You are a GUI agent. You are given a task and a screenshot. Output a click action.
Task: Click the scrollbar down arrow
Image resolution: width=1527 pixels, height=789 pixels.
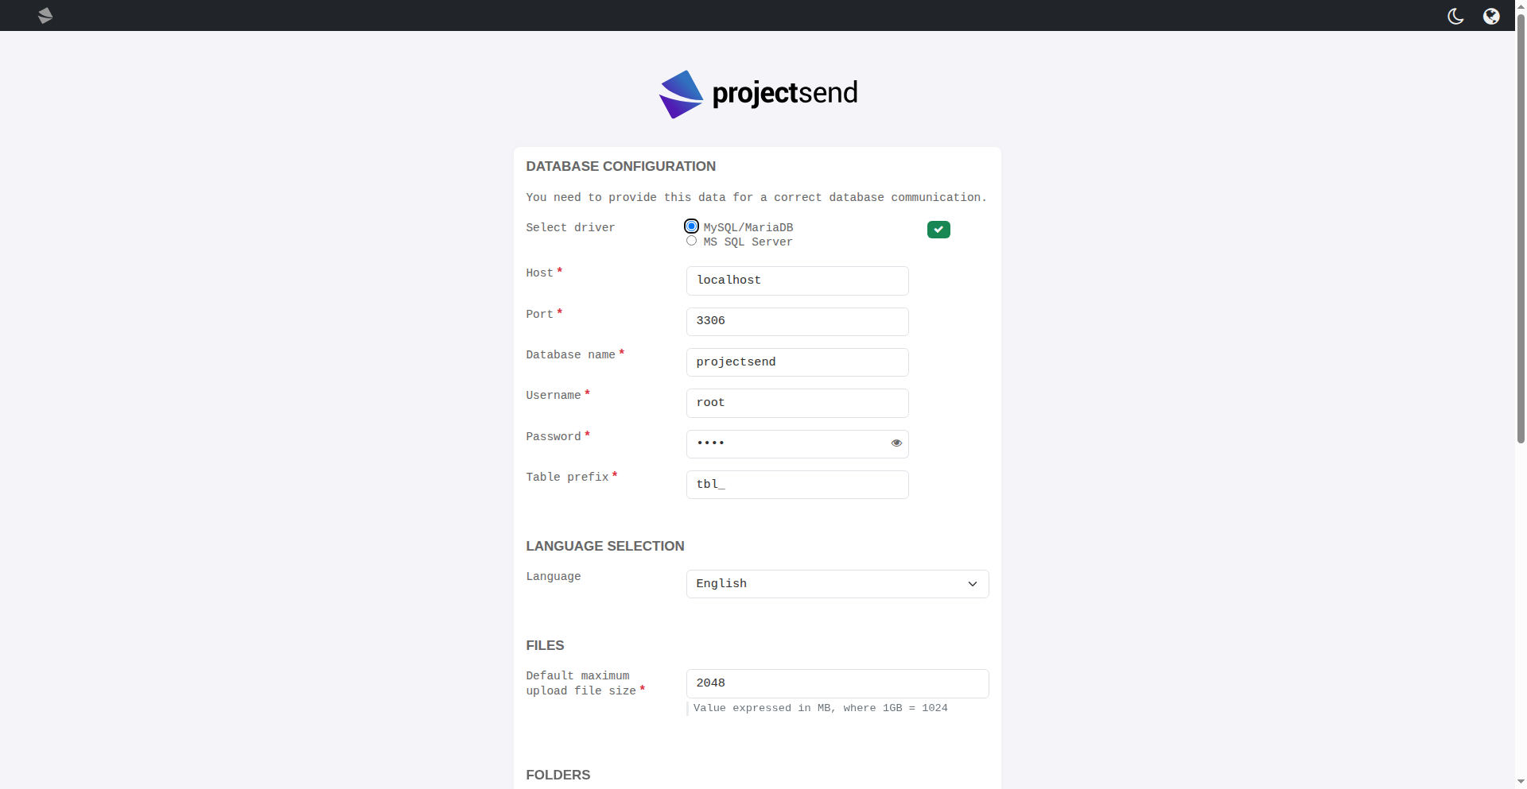1521,782
